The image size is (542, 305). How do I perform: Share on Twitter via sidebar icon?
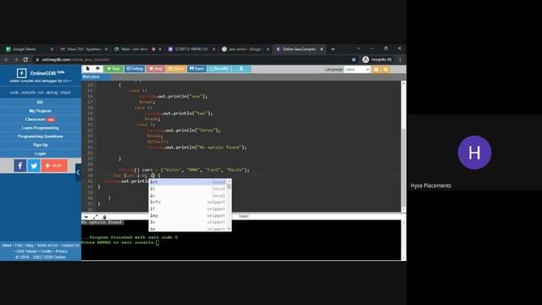34,166
